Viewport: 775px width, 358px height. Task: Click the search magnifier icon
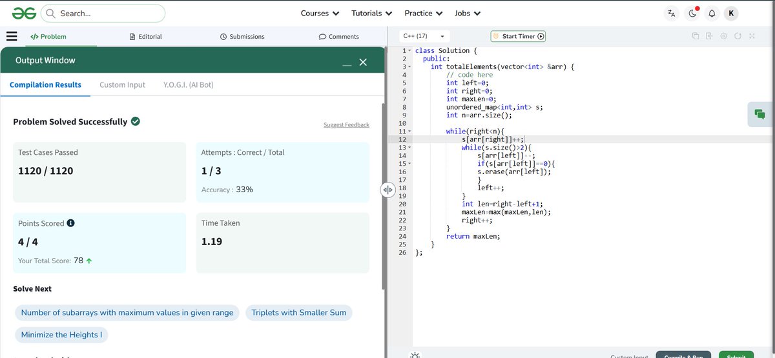pos(50,13)
